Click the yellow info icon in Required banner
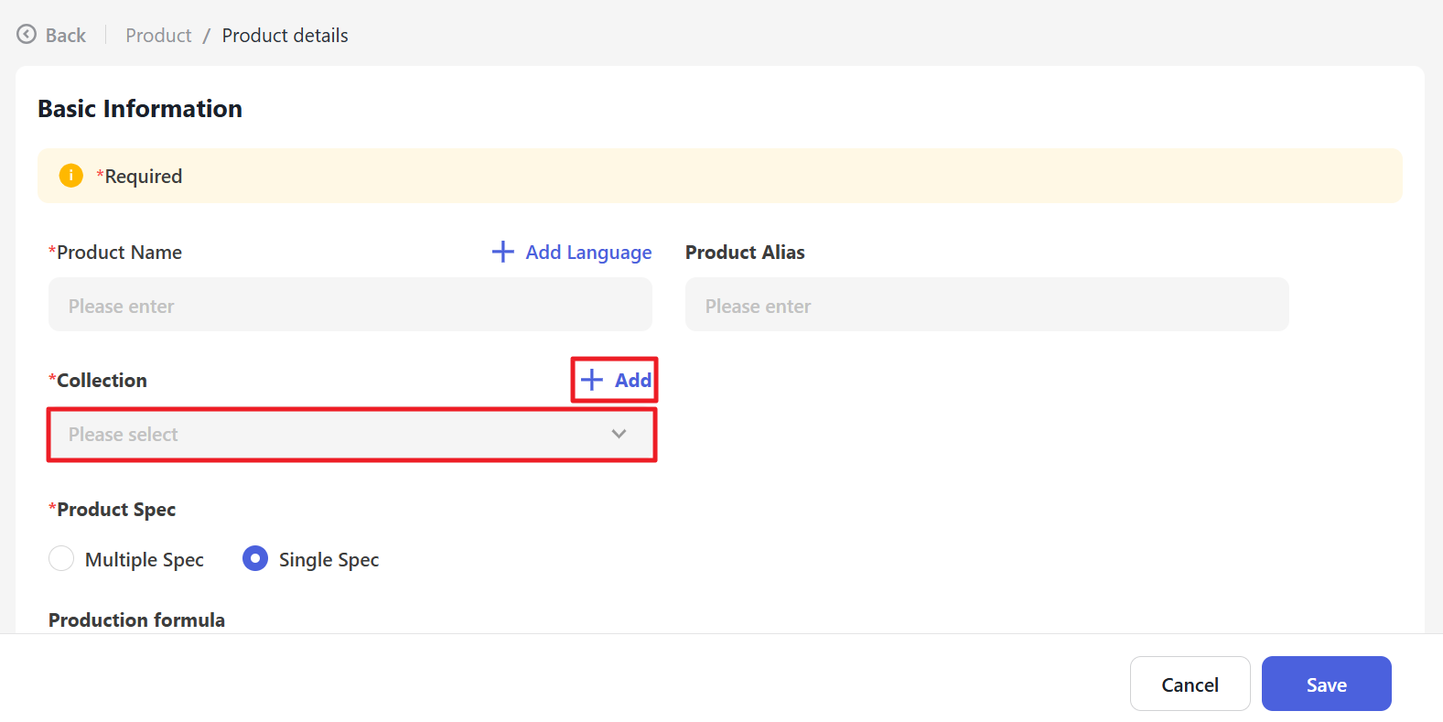This screenshot has width=1443, height=722. [70, 176]
